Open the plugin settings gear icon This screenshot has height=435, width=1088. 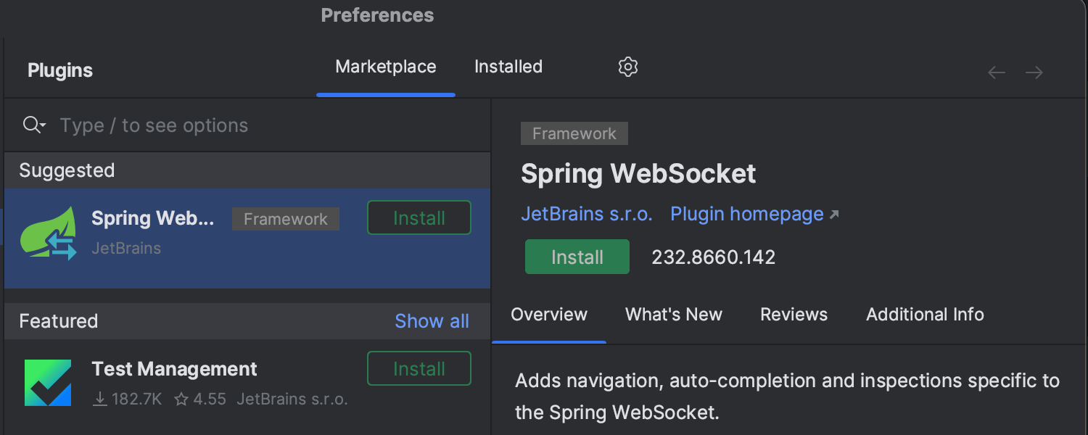click(x=628, y=67)
